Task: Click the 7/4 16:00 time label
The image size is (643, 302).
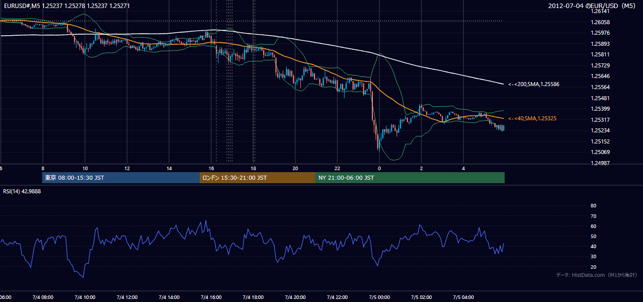Action: [x=211, y=297]
